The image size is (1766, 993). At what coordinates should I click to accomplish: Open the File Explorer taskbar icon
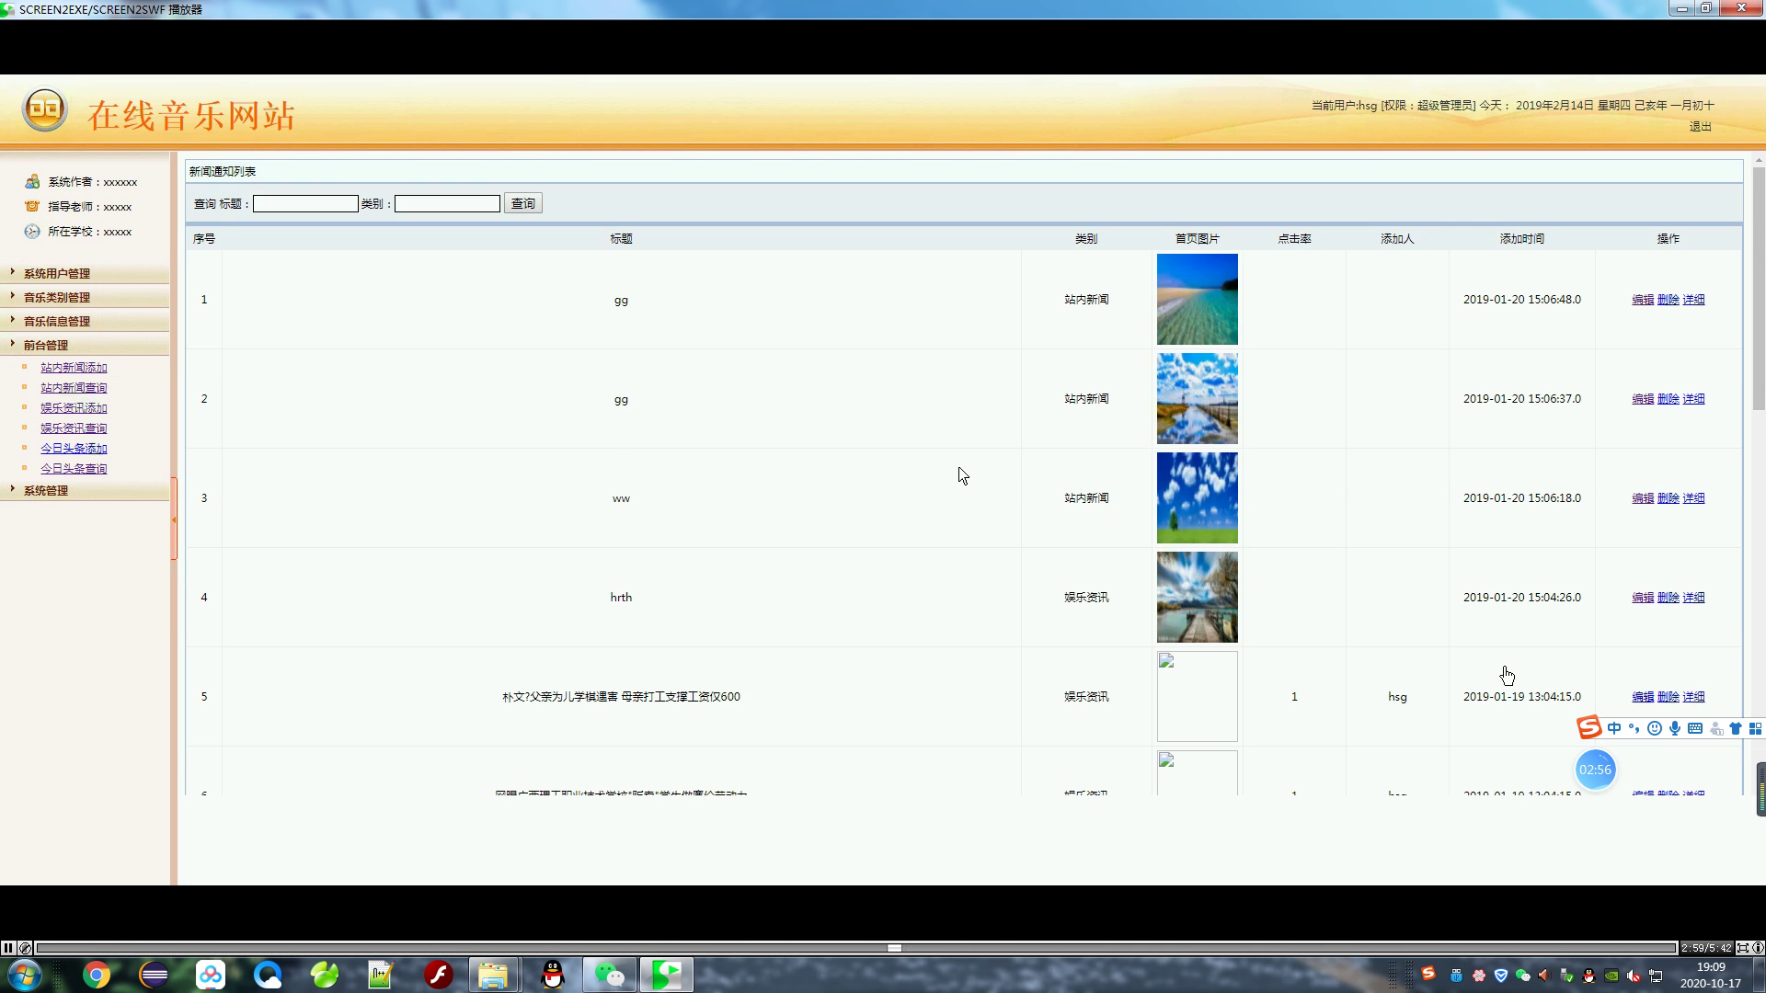494,975
